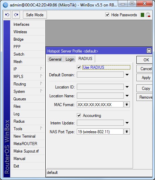This screenshot has width=155, height=180.
Task: Expand the Routing submenu arrow
Action: pyautogui.click(x=41, y=84)
